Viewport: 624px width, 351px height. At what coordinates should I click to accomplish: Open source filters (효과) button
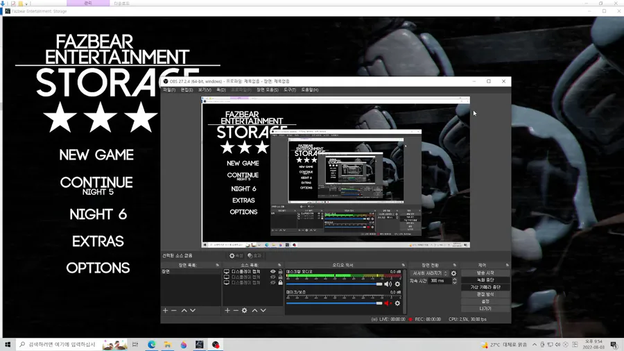[254, 256]
